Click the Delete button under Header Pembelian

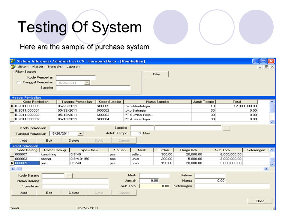coord(74,140)
